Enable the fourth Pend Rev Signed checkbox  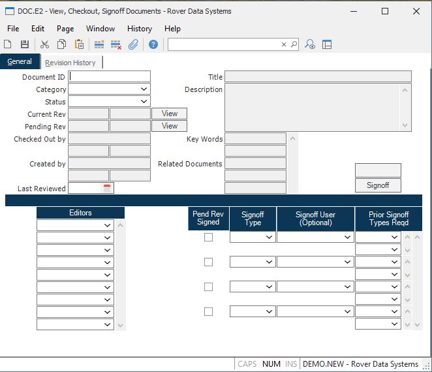pyautogui.click(x=208, y=312)
